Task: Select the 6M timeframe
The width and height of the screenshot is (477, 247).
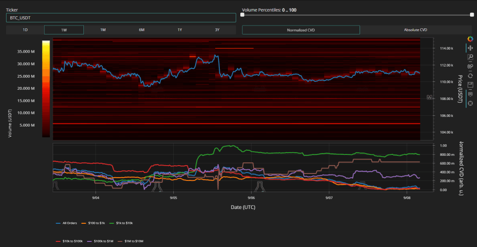Action: click(141, 30)
